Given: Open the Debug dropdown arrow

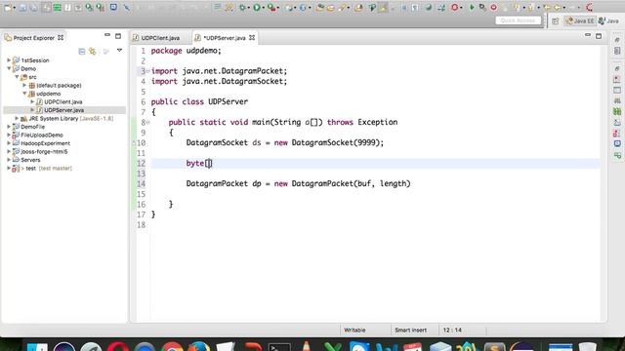Looking at the screenshot, I should click(x=248, y=8).
